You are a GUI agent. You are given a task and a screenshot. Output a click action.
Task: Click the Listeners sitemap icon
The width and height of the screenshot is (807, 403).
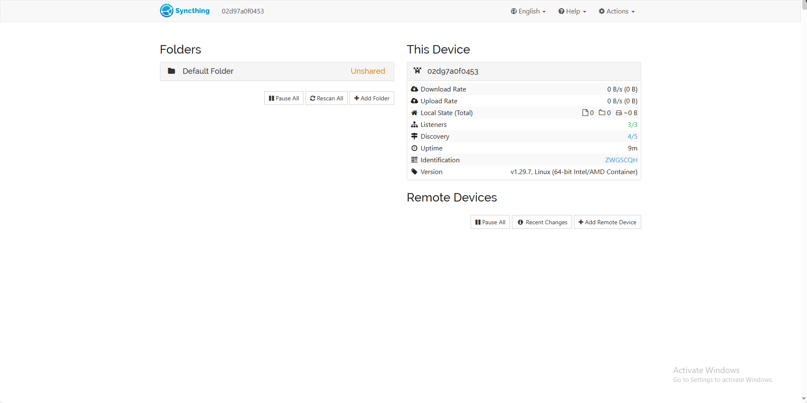414,124
